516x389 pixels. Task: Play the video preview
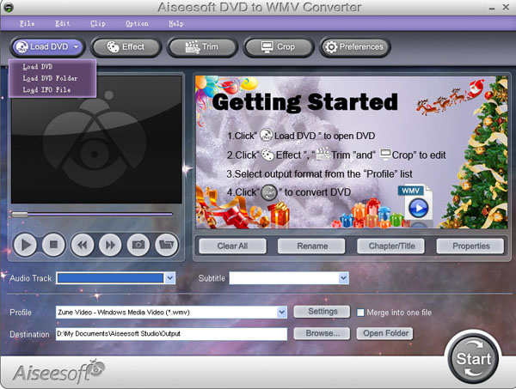[x=25, y=245]
